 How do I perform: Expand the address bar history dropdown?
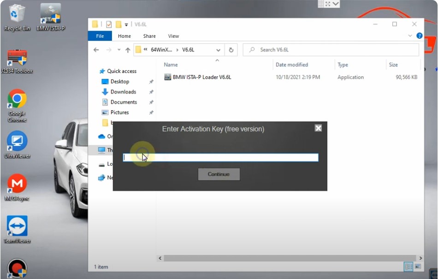(x=219, y=50)
